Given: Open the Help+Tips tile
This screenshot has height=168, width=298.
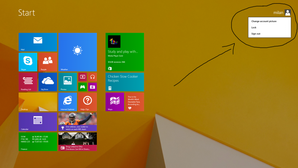Looking at the screenshot, I should pyautogui.click(x=88, y=102).
